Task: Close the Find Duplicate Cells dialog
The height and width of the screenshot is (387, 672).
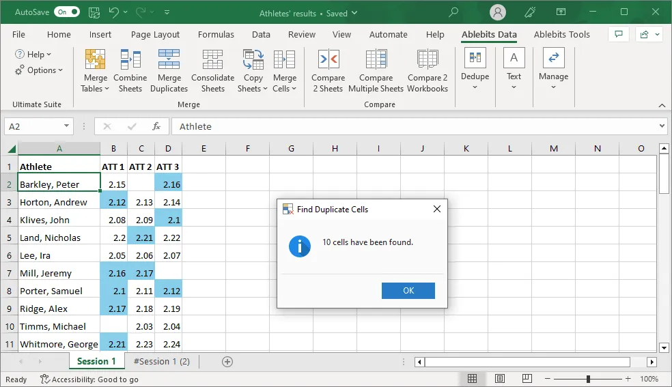Action: click(436, 209)
